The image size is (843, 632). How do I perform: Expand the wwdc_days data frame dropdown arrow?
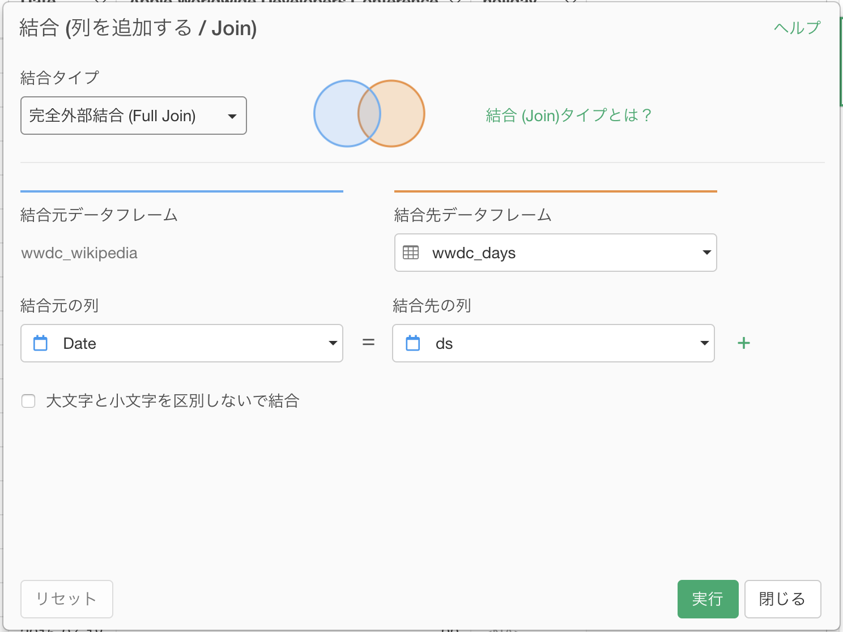point(706,253)
